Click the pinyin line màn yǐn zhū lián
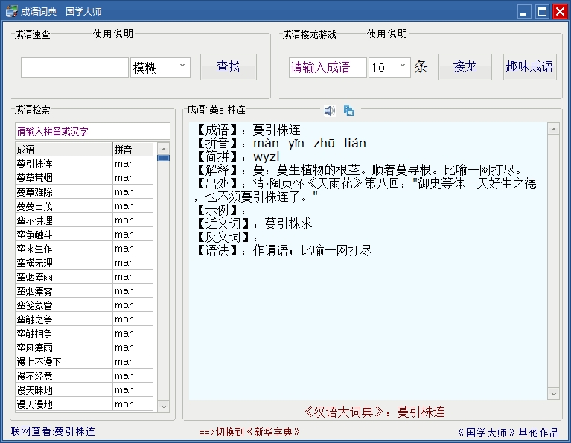 click(310, 143)
